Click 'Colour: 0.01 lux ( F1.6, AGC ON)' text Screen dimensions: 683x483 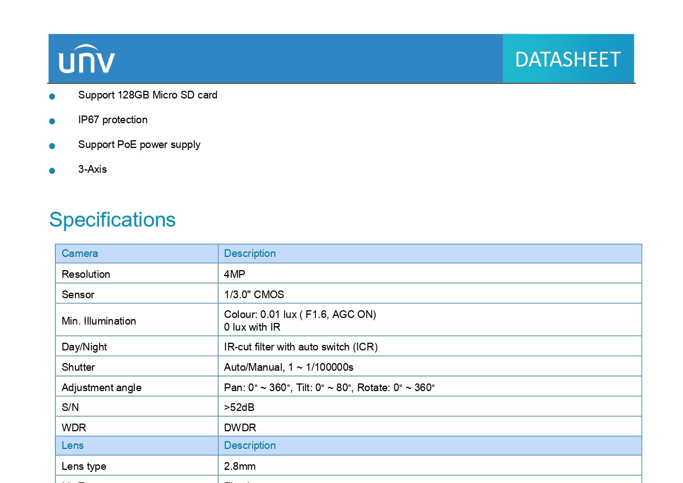[x=300, y=314]
